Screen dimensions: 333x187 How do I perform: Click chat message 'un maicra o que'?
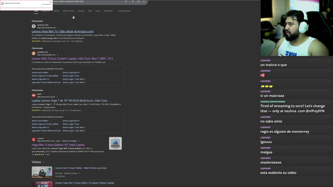[x=273, y=65]
